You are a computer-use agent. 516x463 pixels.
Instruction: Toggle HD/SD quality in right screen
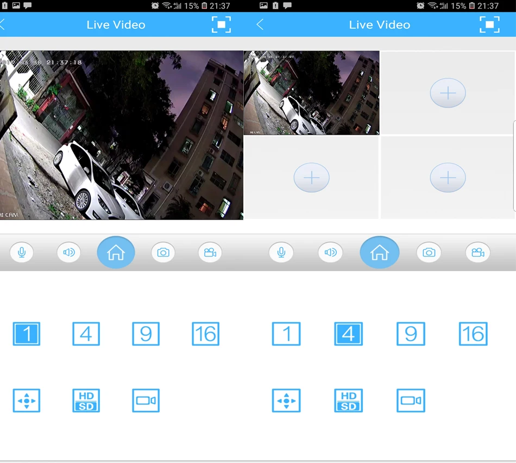coord(348,401)
